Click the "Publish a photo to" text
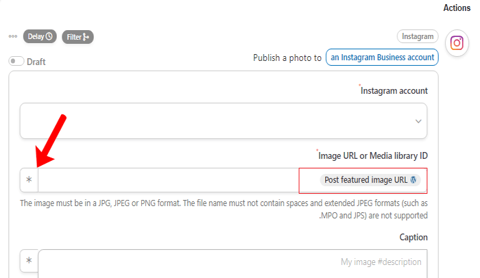 coord(287,58)
